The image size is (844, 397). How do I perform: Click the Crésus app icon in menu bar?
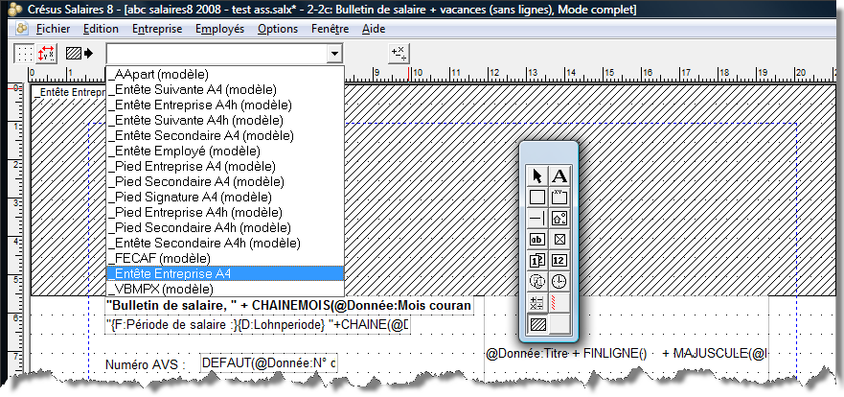22,29
